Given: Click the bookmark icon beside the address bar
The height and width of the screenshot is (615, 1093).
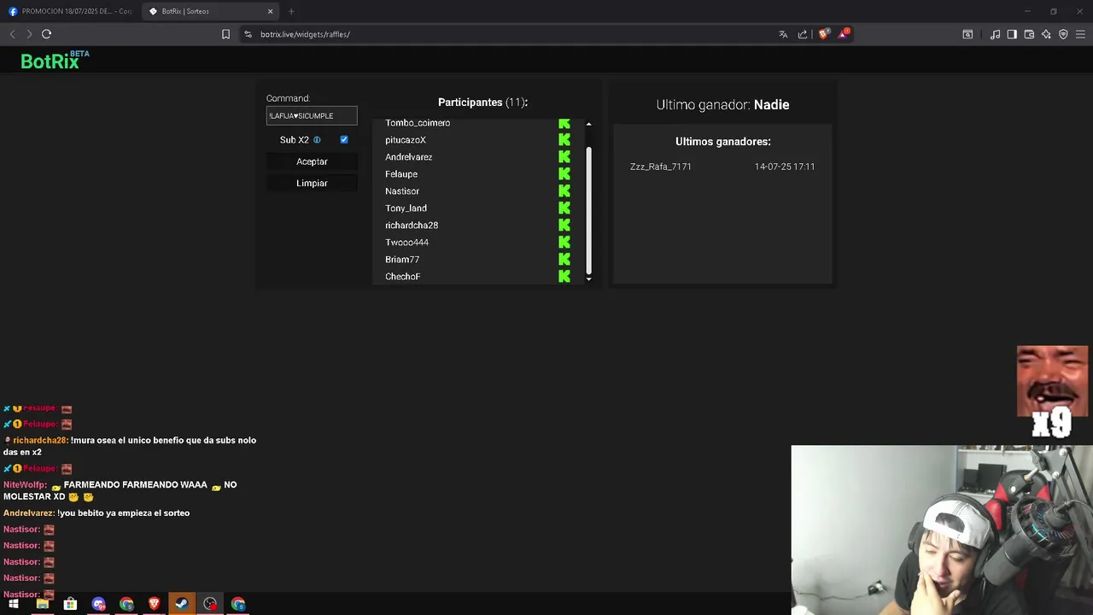Looking at the screenshot, I should 225,34.
